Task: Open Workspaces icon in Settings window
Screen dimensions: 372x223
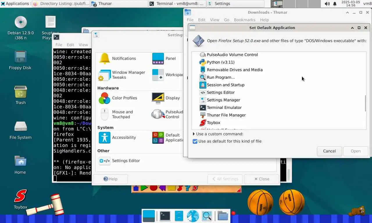Action: tap(158, 75)
